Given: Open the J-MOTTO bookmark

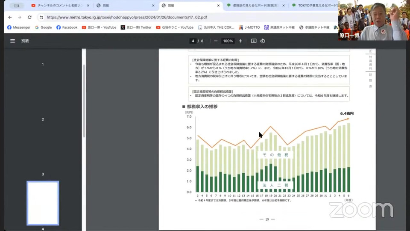Looking at the screenshot, I should [x=249, y=27].
